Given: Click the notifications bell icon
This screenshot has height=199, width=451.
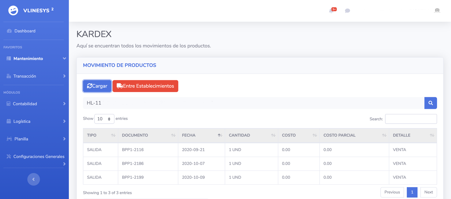Looking at the screenshot, I should click(331, 11).
